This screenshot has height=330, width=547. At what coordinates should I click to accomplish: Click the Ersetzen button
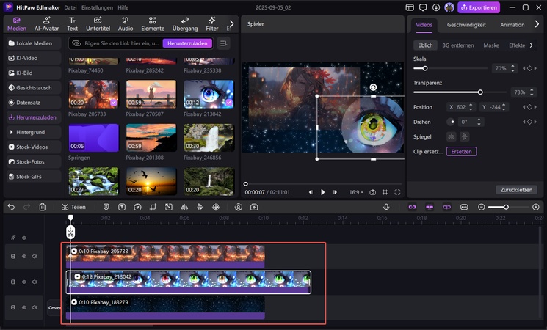coord(461,152)
